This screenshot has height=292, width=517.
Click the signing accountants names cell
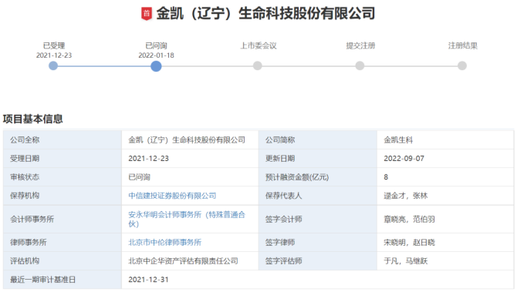[445, 220]
